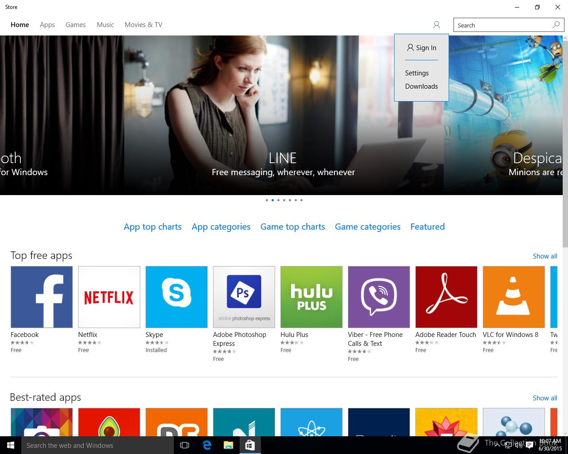
Task: Open the Action Center notifications icon
Action: pos(529,446)
